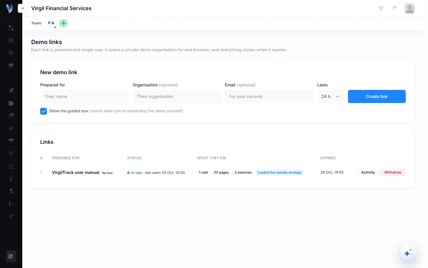This screenshot has height=268, width=428.
Task: Click the VirgilTrack user manual row name
Action: [x=75, y=172]
